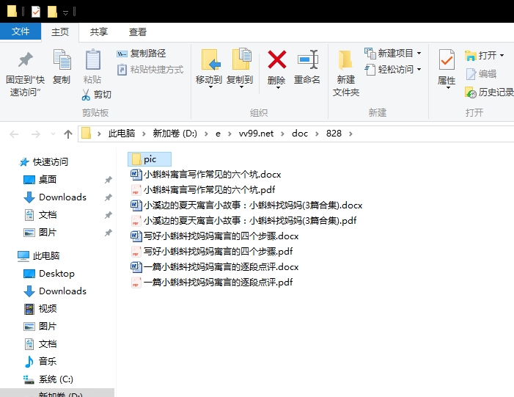This screenshot has height=397, width=514.
Task: Click vv99.net breadcrumb segment
Action: (x=256, y=134)
